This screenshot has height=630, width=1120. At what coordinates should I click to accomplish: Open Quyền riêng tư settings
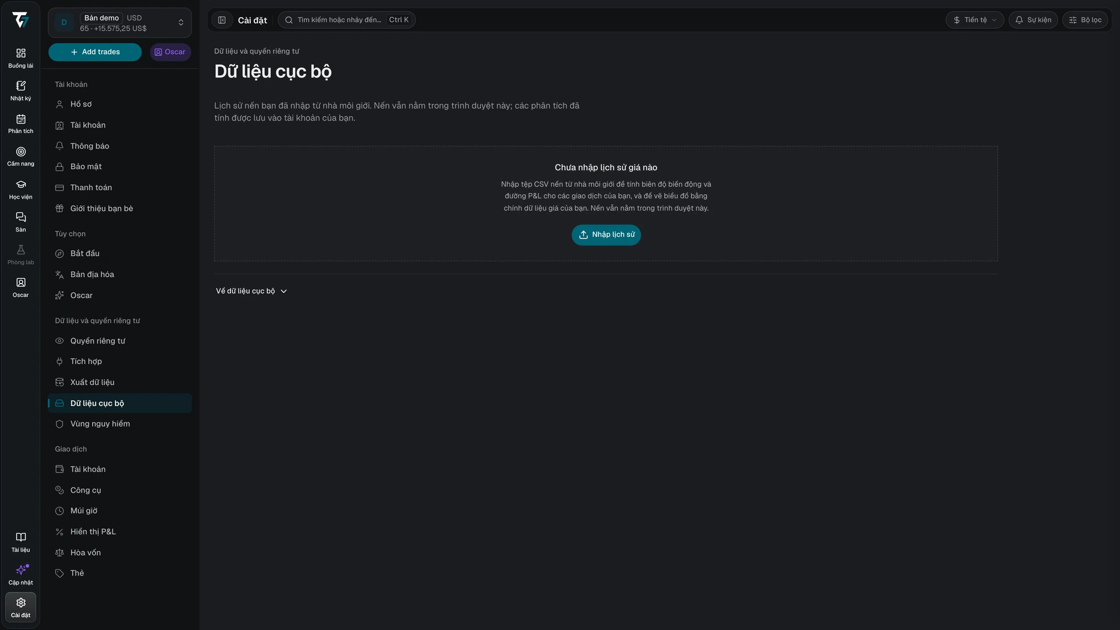click(120, 341)
